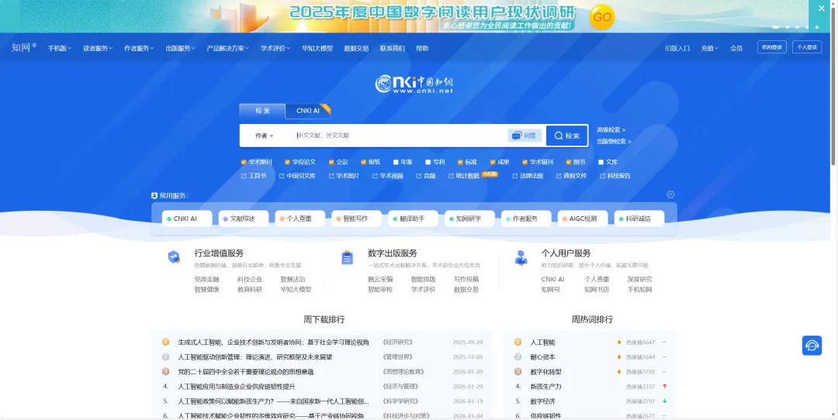Open the 音频 external link
The height and width of the screenshot is (420, 838).
click(426, 176)
